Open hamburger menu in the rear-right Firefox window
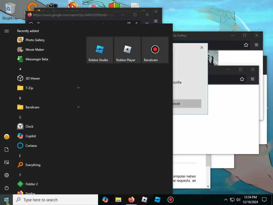The height and width of the screenshot is (205, 273). [x=256, y=45]
